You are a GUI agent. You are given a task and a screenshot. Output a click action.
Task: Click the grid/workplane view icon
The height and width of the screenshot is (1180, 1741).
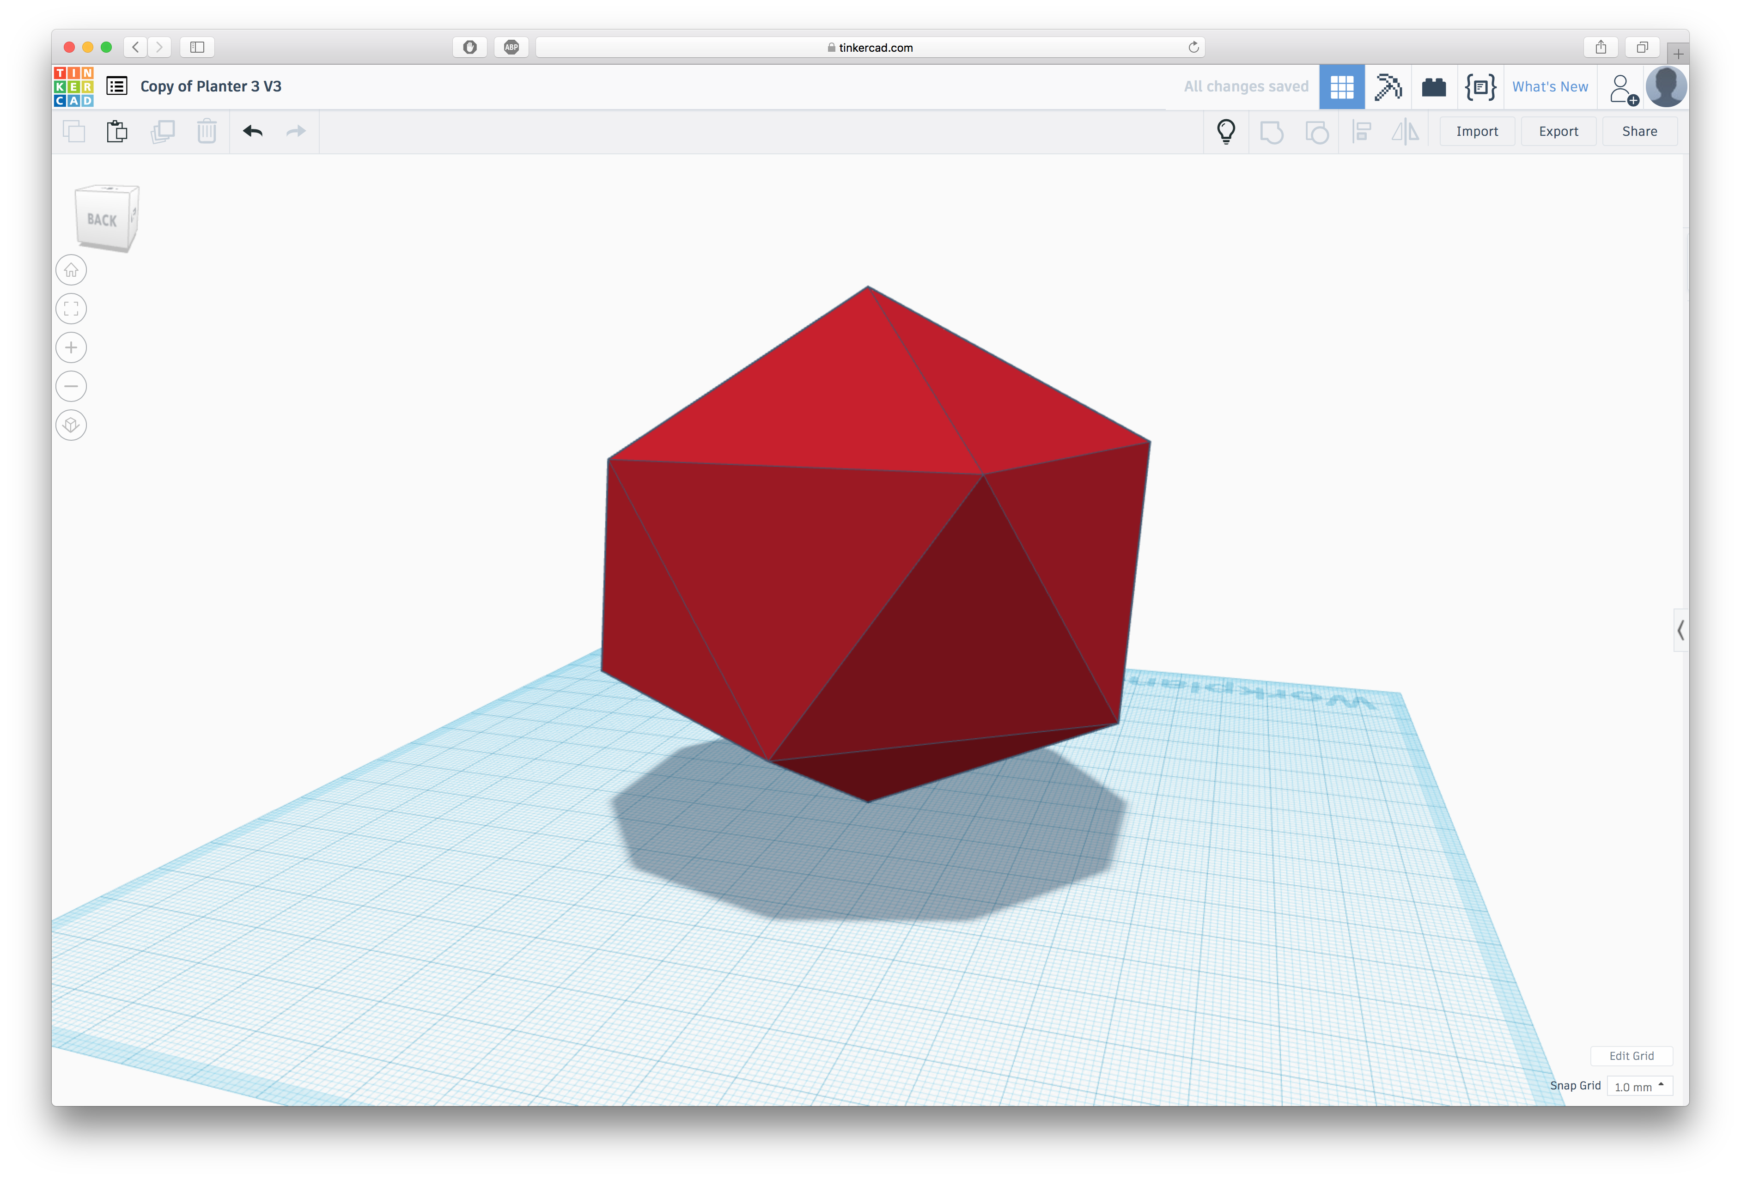(1341, 85)
